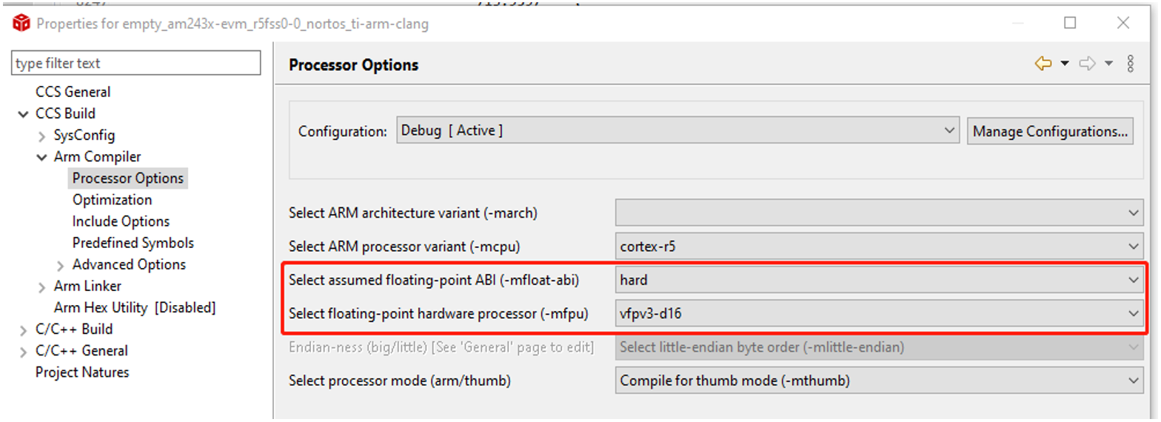Expand the SysConfig tree node
The height and width of the screenshot is (422, 1161).
coord(42,135)
